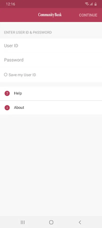Tap the 'About' text label
This screenshot has width=102, height=228.
click(x=19, y=108)
